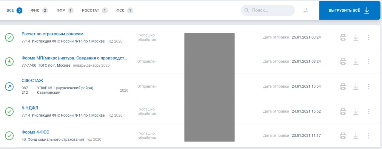Screen dimensions: 382x149
Task: Click green checkmark status of 6-НДФЛ
Action: tap(10, 112)
